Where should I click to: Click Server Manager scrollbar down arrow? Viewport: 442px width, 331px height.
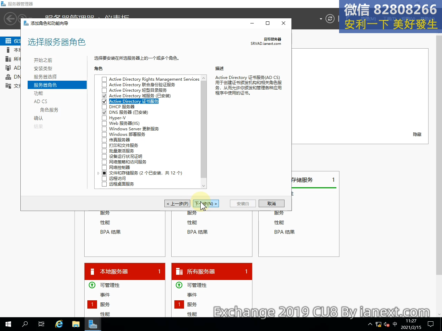point(439,314)
